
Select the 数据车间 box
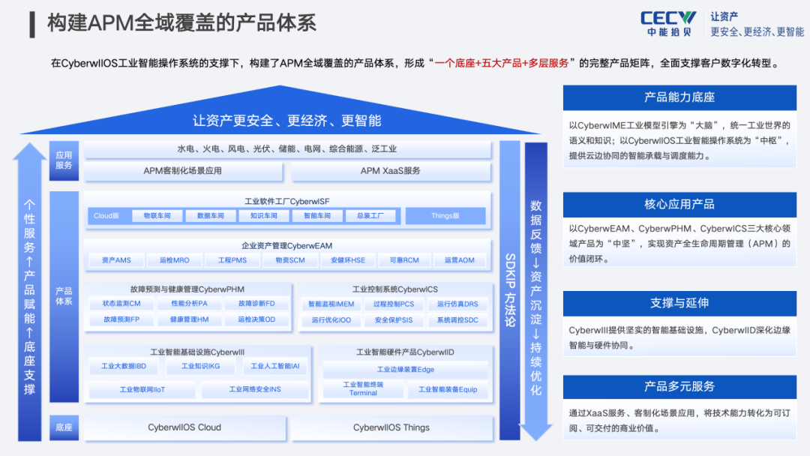[x=211, y=216]
